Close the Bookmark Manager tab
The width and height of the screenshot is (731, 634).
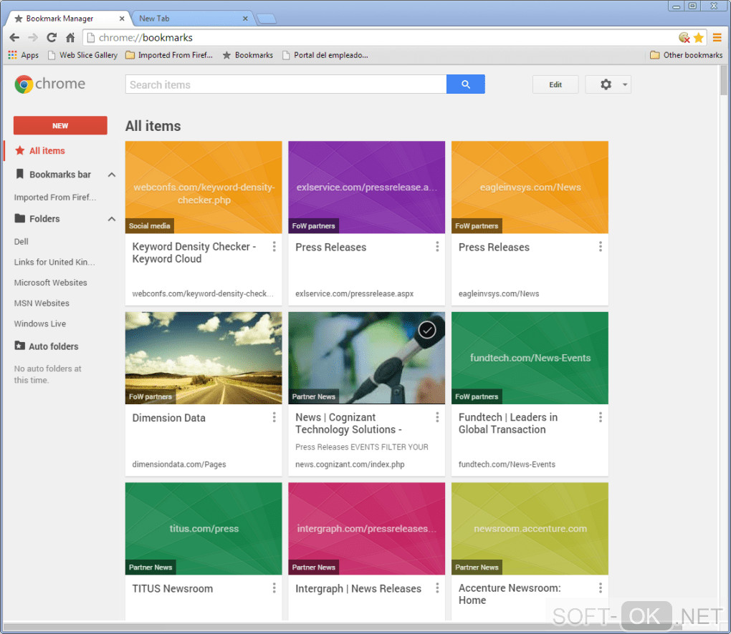coord(122,19)
